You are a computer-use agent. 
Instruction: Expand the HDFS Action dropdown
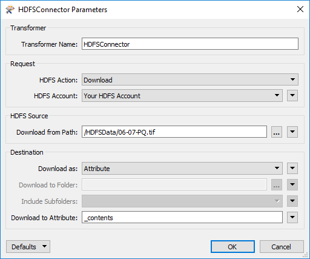(190, 79)
